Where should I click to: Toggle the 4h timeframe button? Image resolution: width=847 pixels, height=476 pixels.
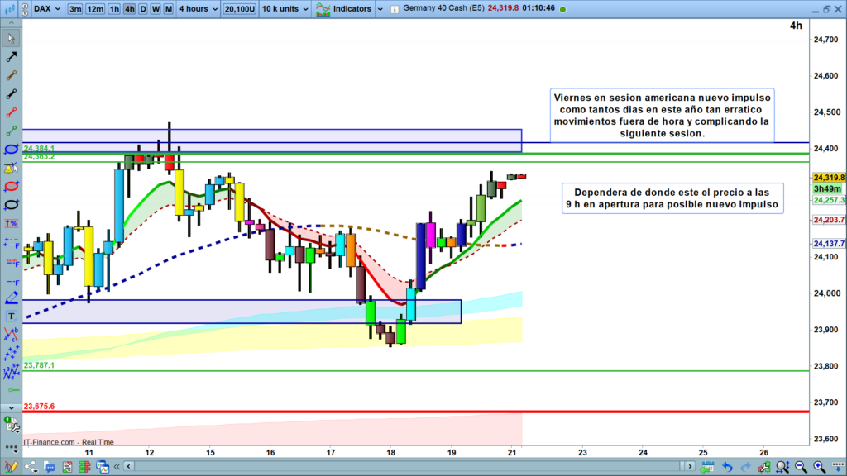[129, 9]
